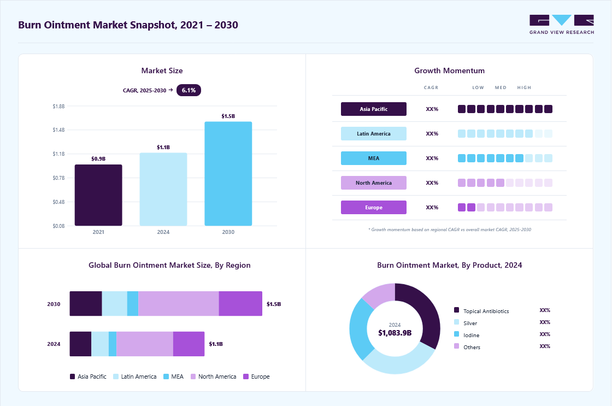Click the North America legend swatch below region chart

click(193, 376)
